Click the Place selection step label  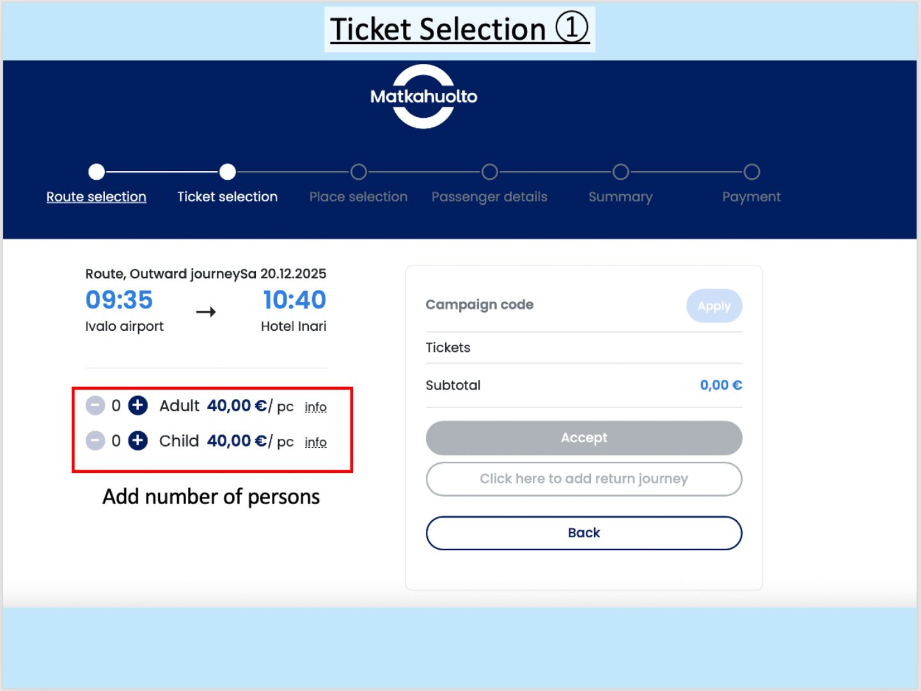click(358, 197)
